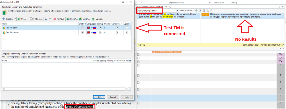The height and width of the screenshot is (109, 286).
Task: Click Enabled column header in top list
Action: (82, 24)
